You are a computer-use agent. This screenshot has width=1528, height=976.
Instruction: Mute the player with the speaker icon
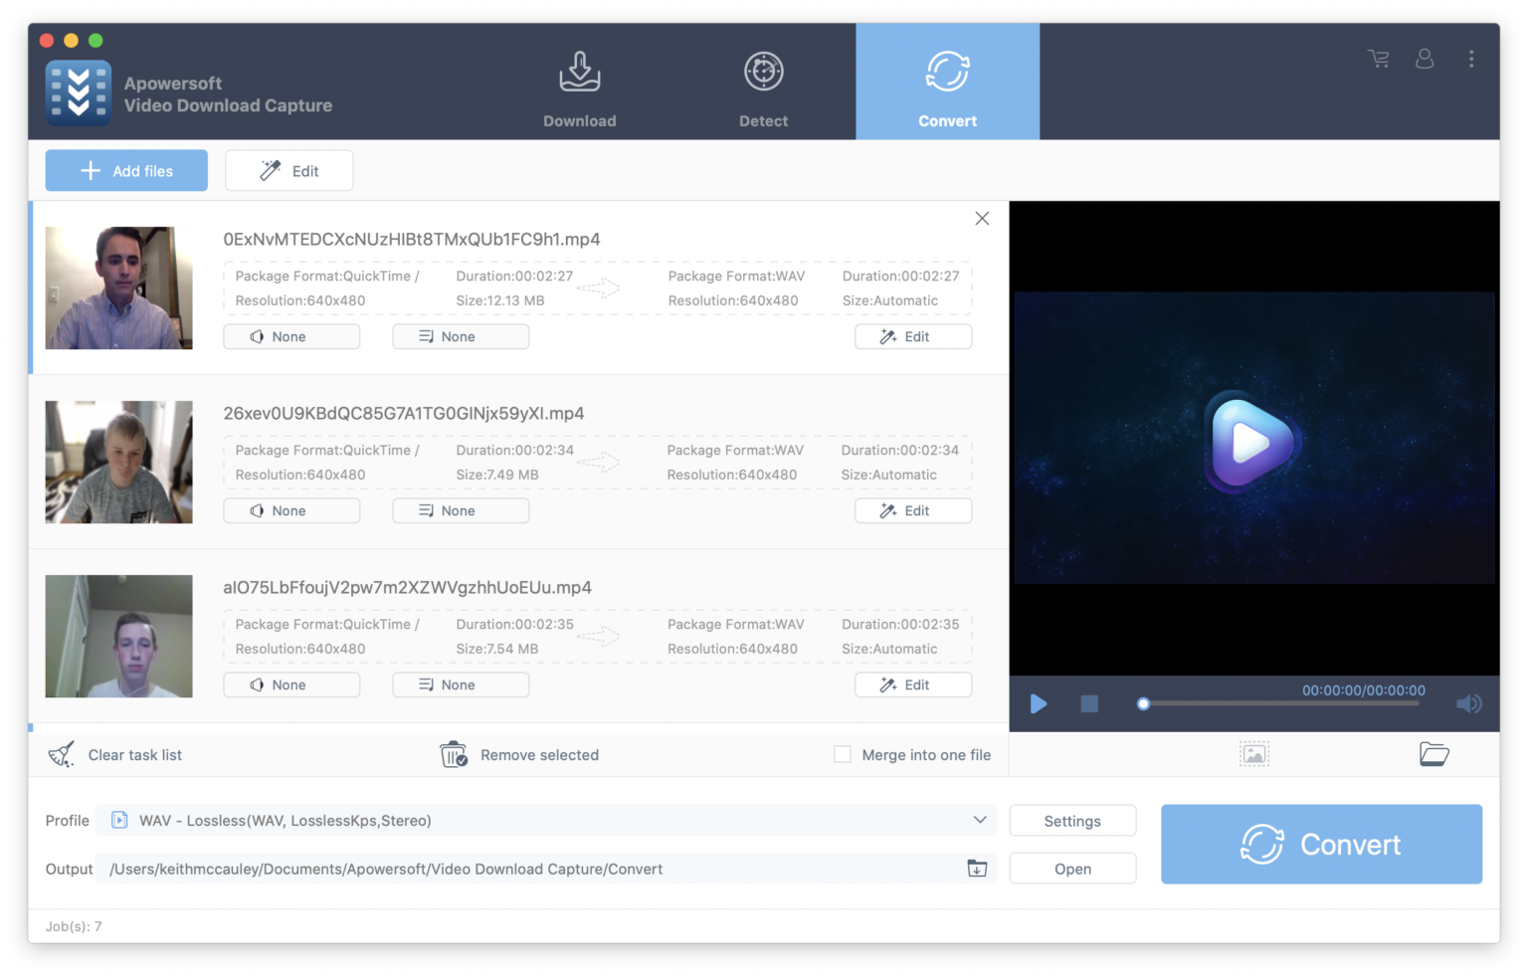1468,704
